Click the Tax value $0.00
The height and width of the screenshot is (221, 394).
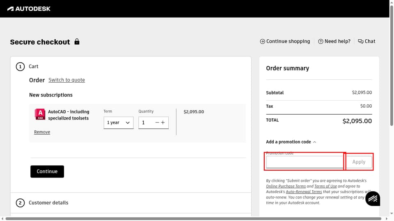[x=366, y=106]
